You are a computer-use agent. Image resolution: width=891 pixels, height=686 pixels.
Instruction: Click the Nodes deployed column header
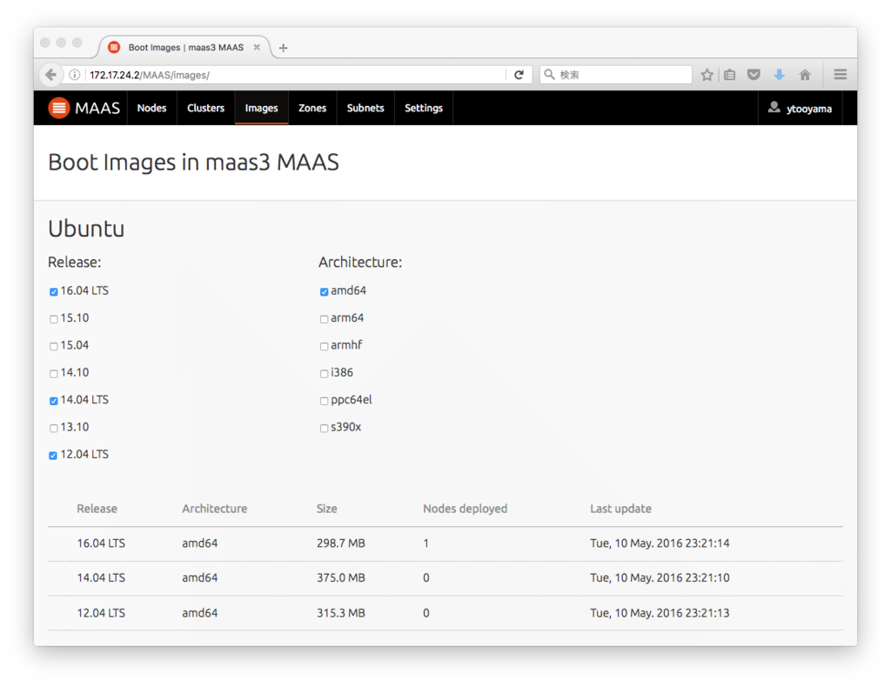[x=465, y=509]
